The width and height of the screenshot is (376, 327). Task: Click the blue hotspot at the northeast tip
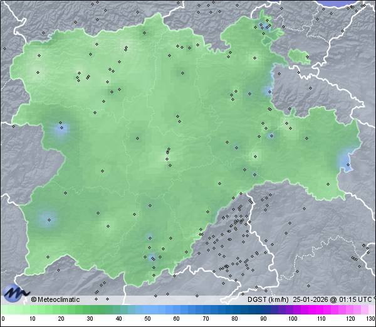click(264, 27)
